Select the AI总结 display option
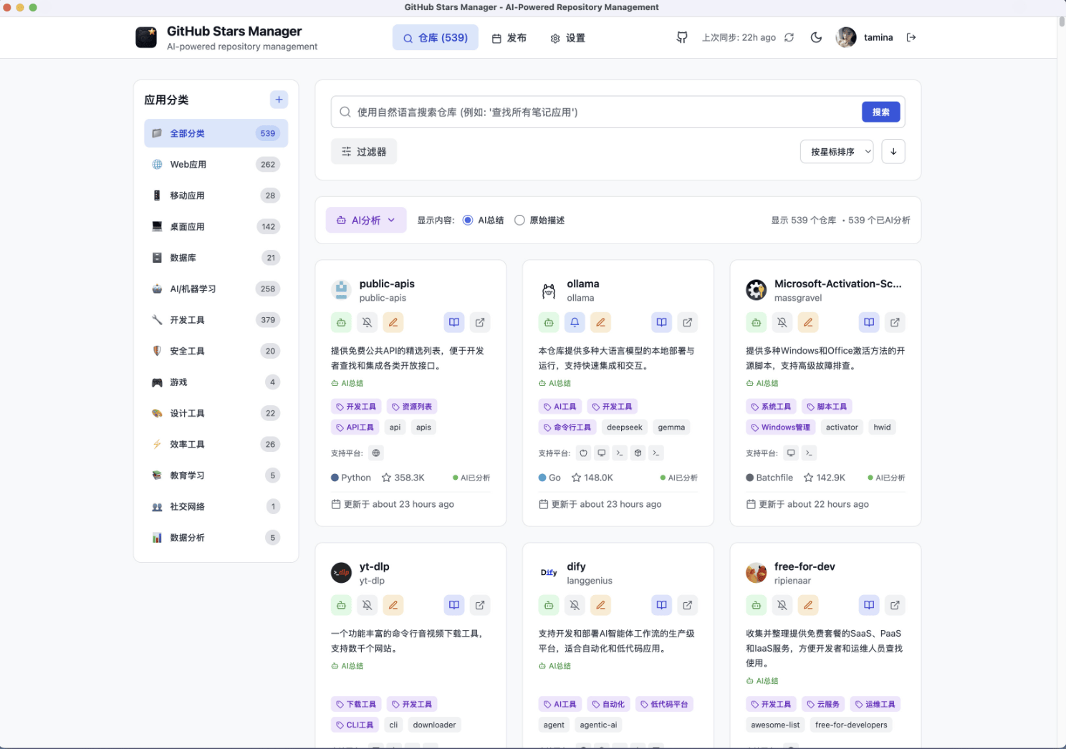 pos(468,221)
